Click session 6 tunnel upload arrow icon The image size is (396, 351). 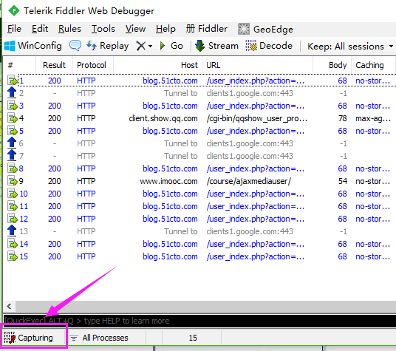point(12,143)
